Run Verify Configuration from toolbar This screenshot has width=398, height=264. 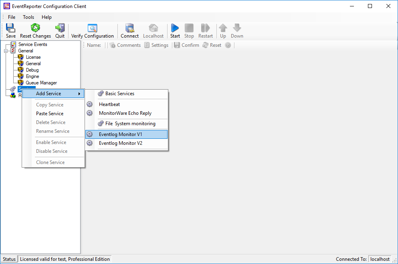click(93, 31)
